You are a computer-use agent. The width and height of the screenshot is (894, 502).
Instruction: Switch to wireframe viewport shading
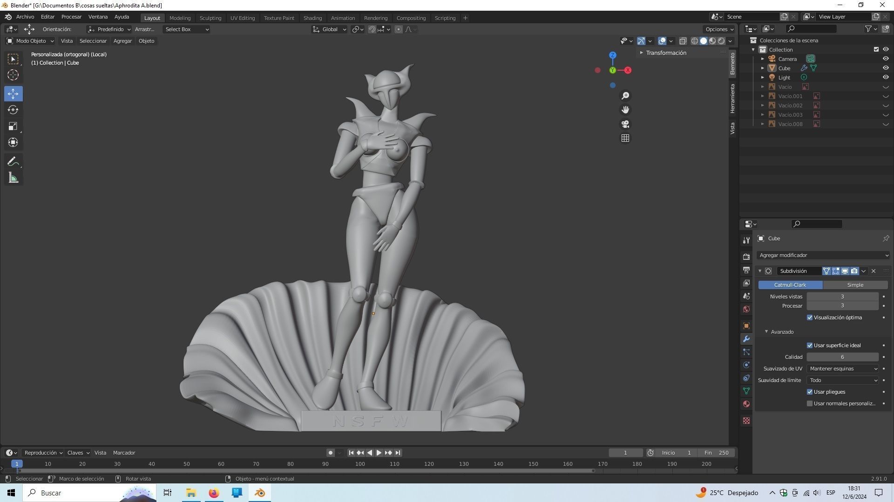tap(695, 41)
